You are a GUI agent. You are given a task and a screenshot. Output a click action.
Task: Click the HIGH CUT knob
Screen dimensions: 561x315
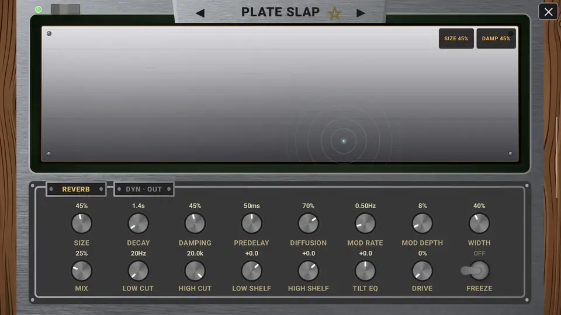(x=195, y=271)
